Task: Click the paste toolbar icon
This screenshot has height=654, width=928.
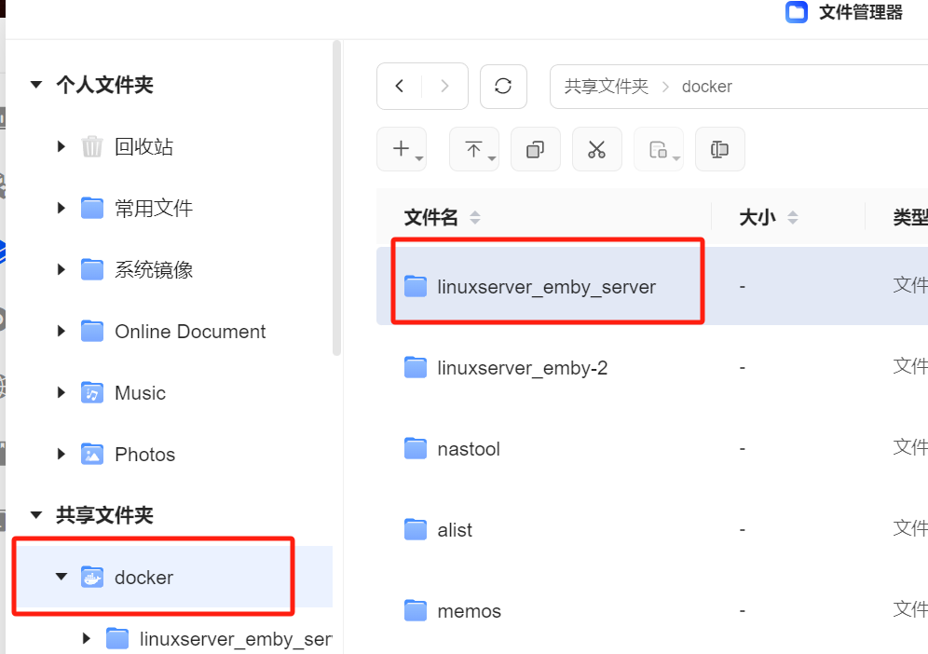Action: [x=658, y=148]
